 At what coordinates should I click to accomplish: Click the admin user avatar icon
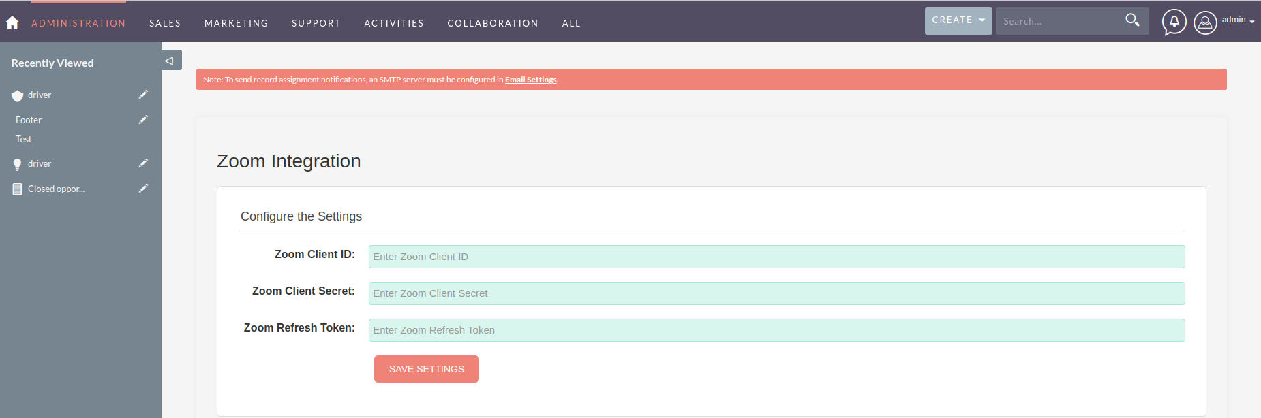pyautogui.click(x=1205, y=22)
